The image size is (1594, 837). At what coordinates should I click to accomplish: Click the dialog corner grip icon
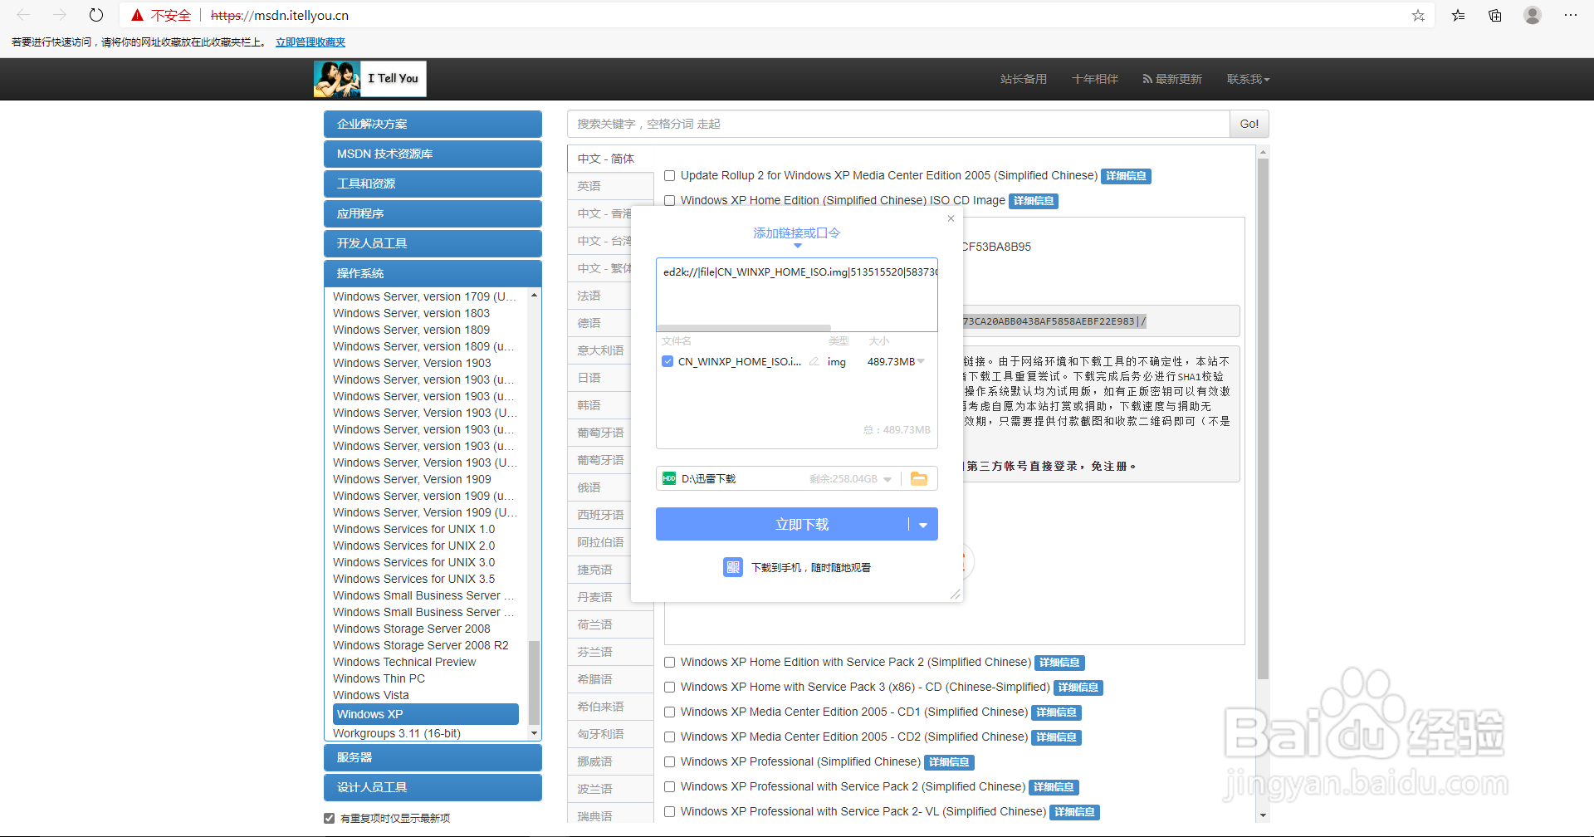955,594
